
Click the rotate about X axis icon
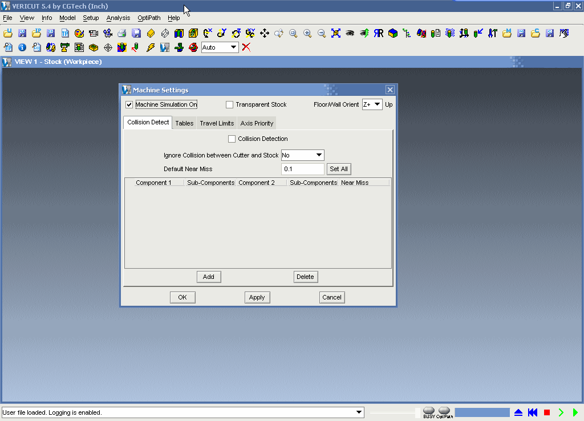point(208,33)
